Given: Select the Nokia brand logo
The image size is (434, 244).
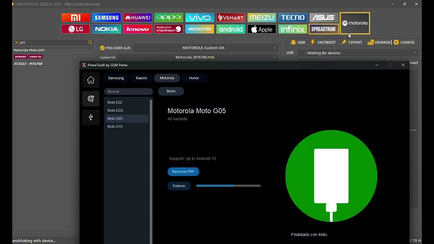Looking at the screenshot, I should click(106, 29).
